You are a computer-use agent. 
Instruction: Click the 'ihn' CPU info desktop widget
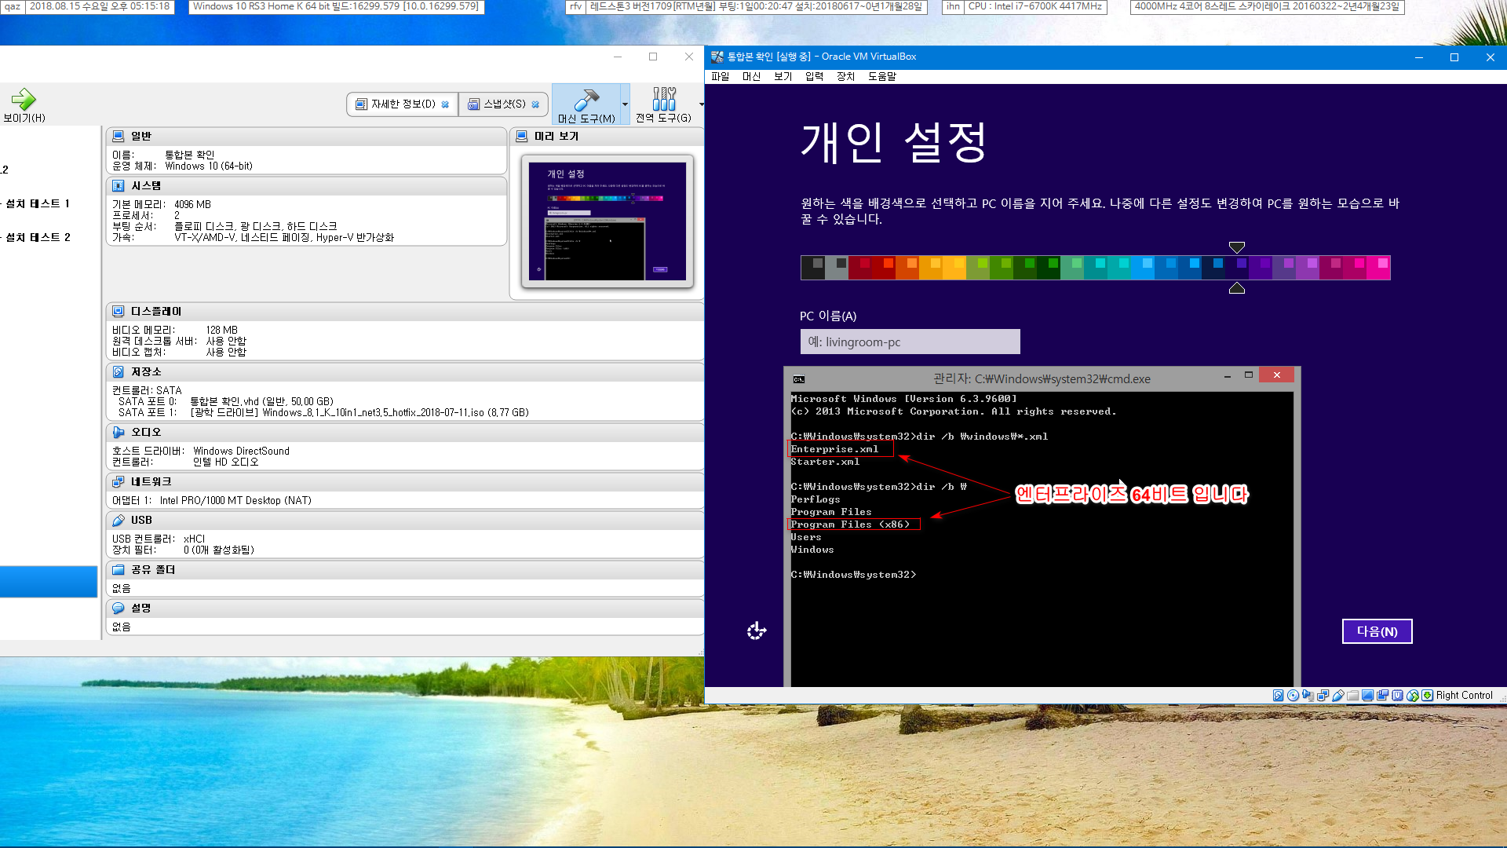pos(1024,6)
